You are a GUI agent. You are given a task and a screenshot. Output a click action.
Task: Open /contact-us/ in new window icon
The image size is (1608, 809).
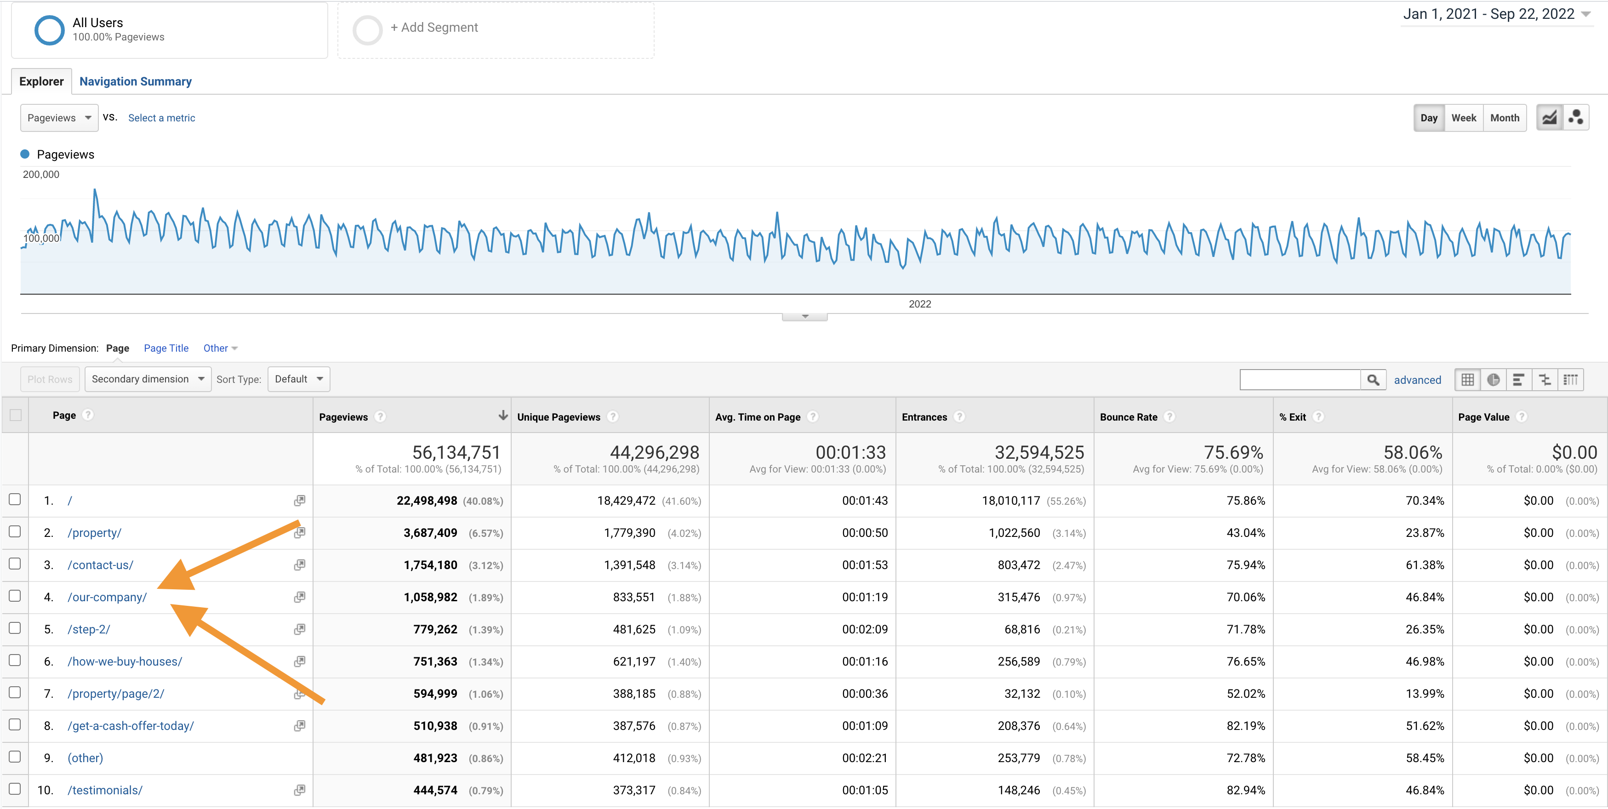(300, 565)
